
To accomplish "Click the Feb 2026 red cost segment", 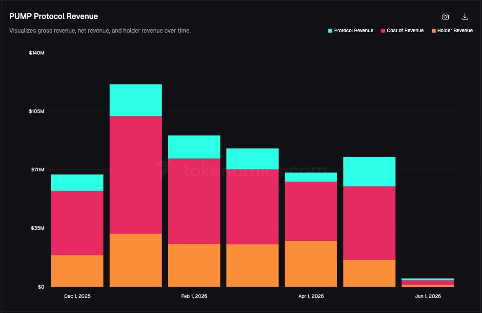I will 194,202.
